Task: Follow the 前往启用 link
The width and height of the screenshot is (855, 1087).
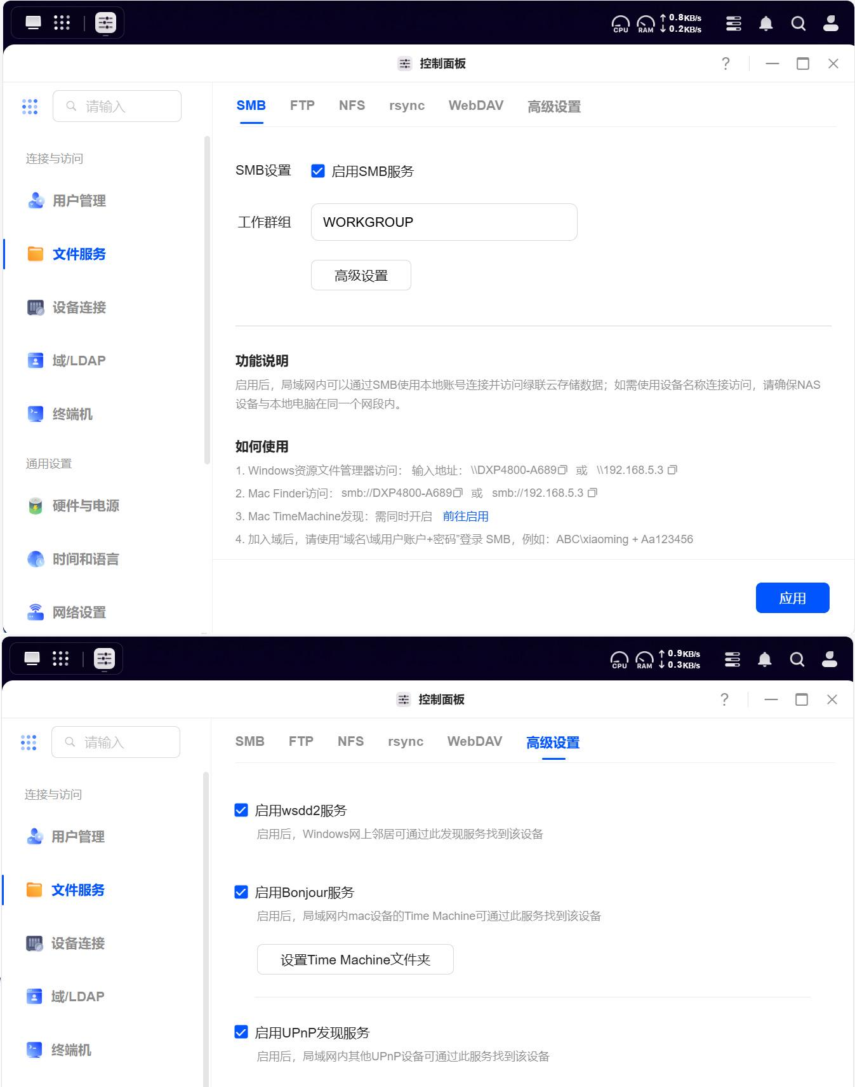Action: (x=466, y=516)
